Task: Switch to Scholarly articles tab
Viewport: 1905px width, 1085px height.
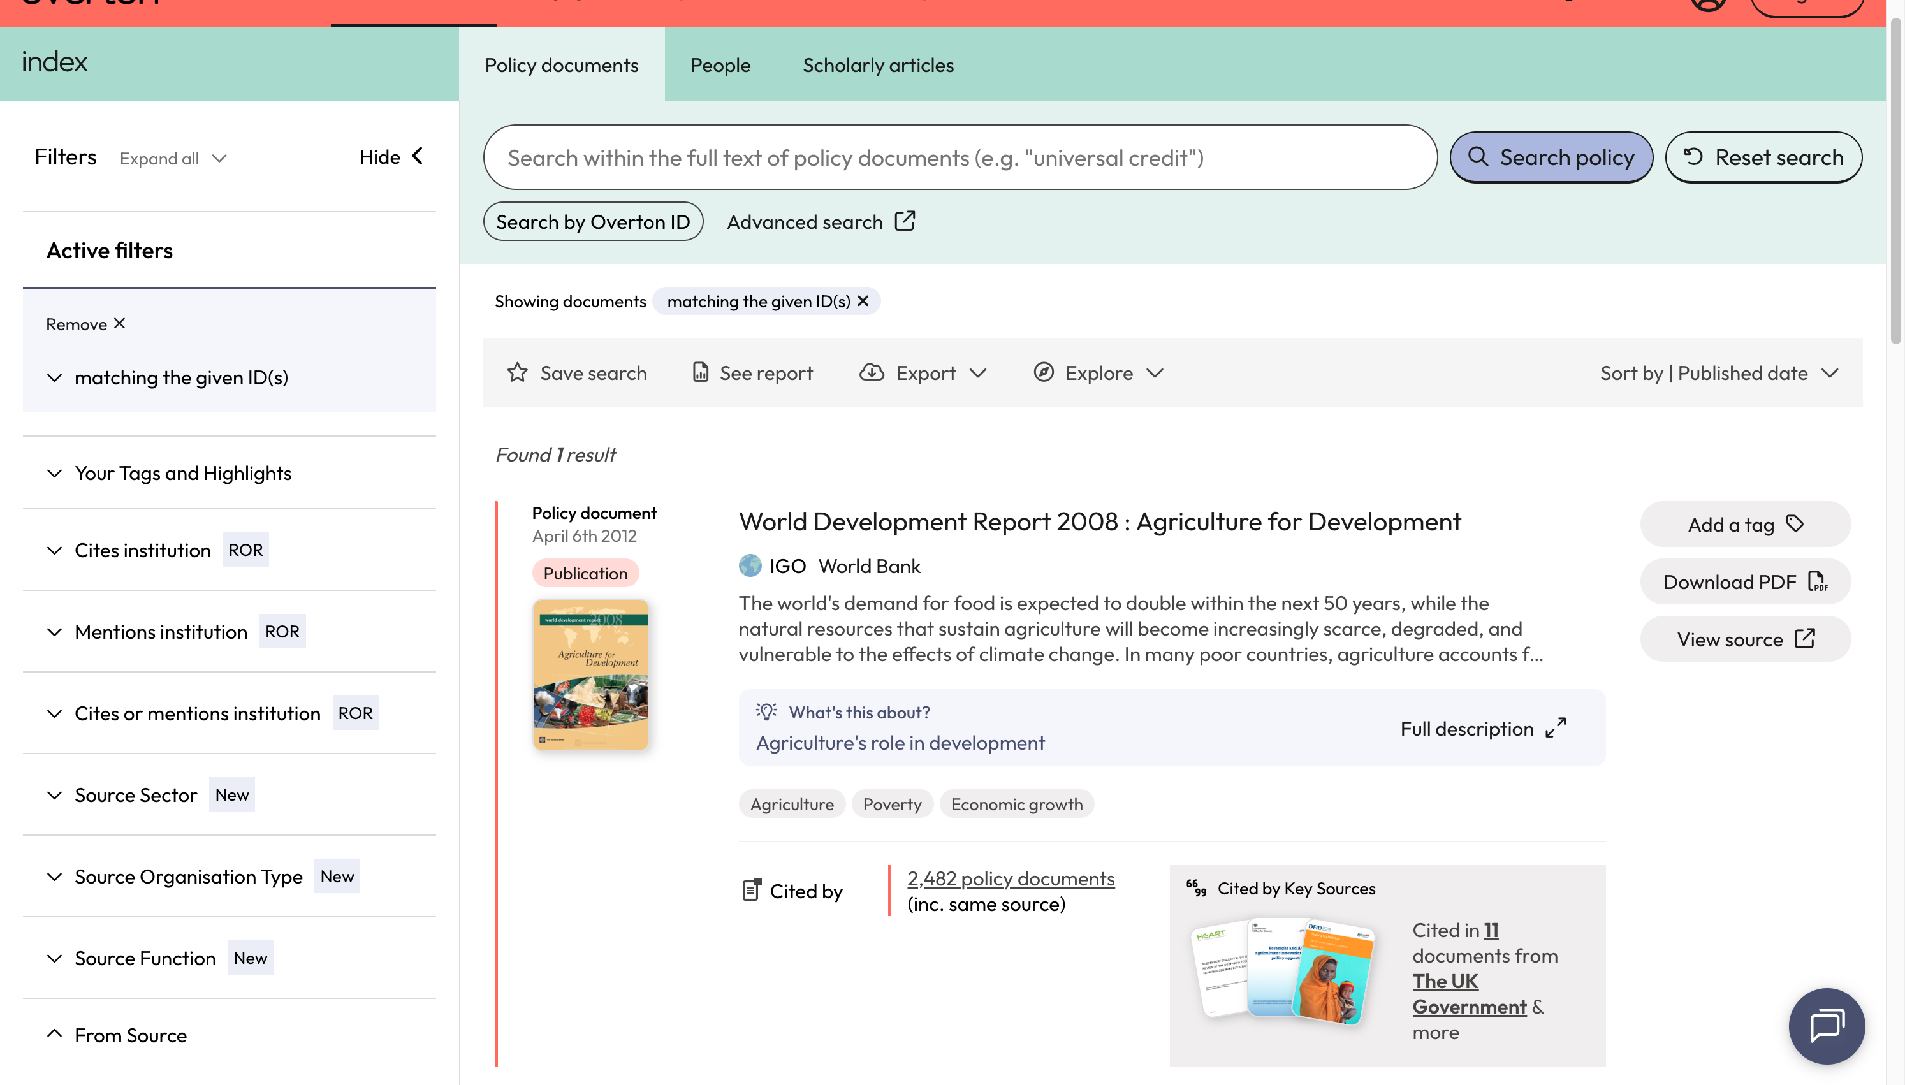Action: pos(879,65)
